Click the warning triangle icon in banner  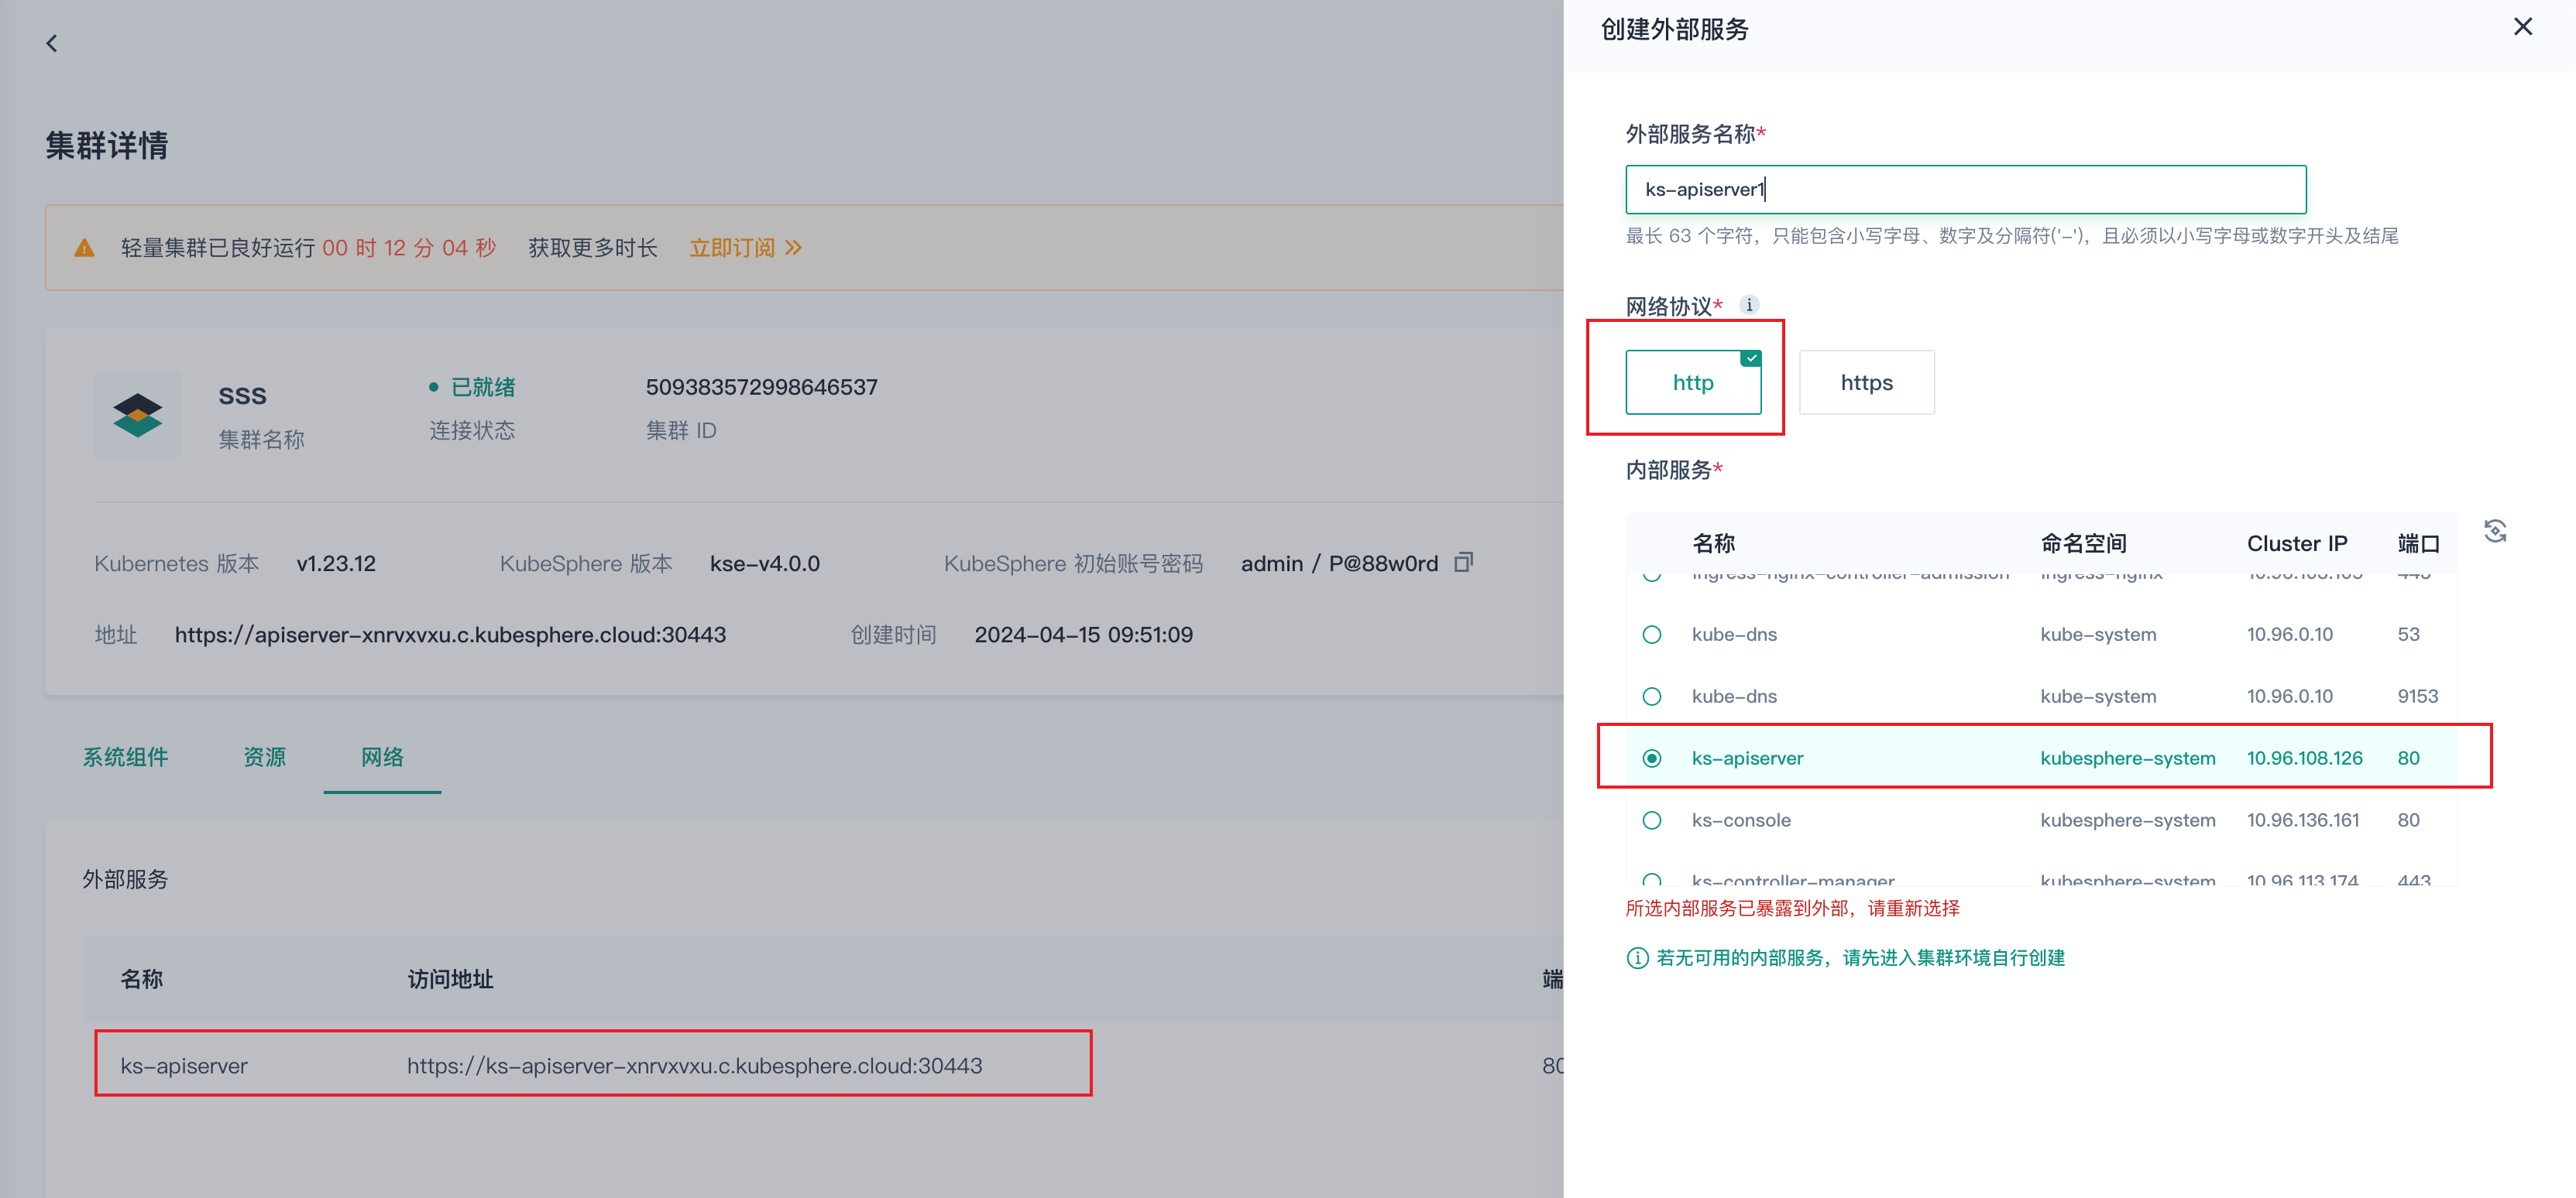(84, 248)
